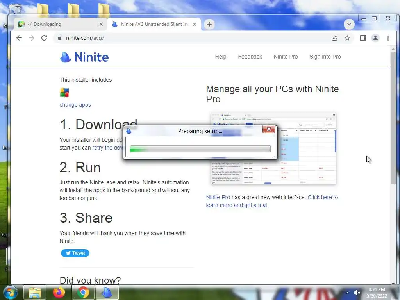Bookmark this page with the star
This screenshot has width=400, height=300.
(347, 38)
